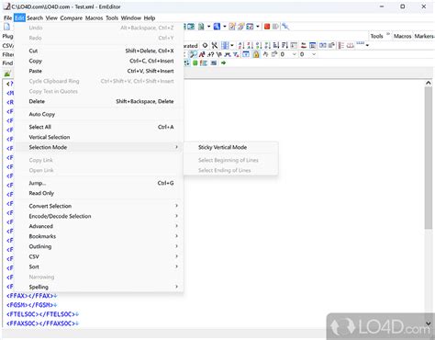Click the Sort A to Z icon
Image resolution: width=435 pixels, height=340 pixels.
pos(241,46)
